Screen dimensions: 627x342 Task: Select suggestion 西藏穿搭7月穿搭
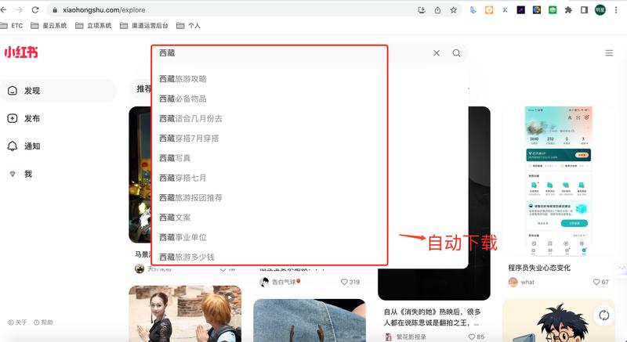pyautogui.click(x=189, y=139)
